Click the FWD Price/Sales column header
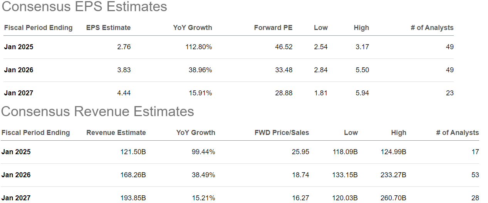This screenshot has height=203, width=488. click(282, 133)
